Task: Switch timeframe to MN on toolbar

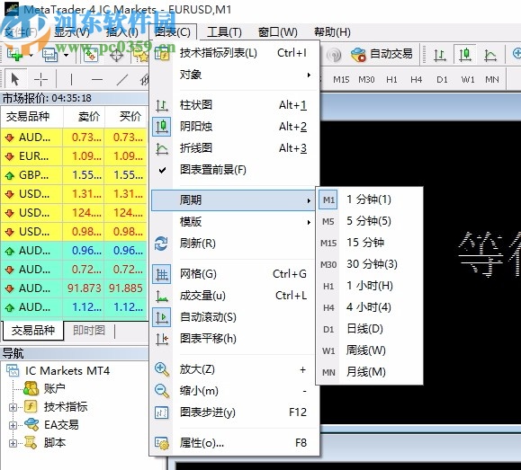Action: point(492,80)
